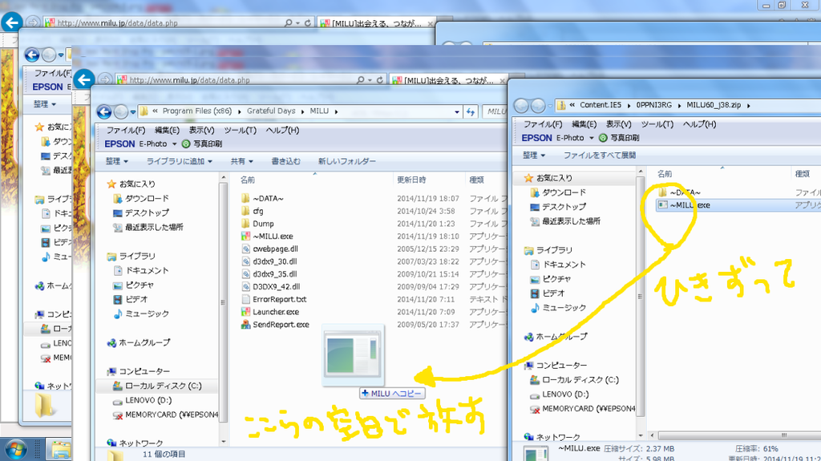Open 表示(V) menu in the MILU window
821x461 pixels.
click(201, 130)
